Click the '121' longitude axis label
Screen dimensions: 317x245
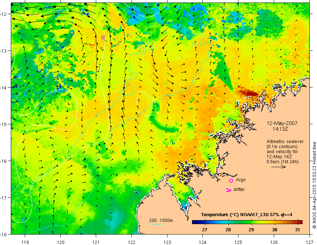point(96,242)
